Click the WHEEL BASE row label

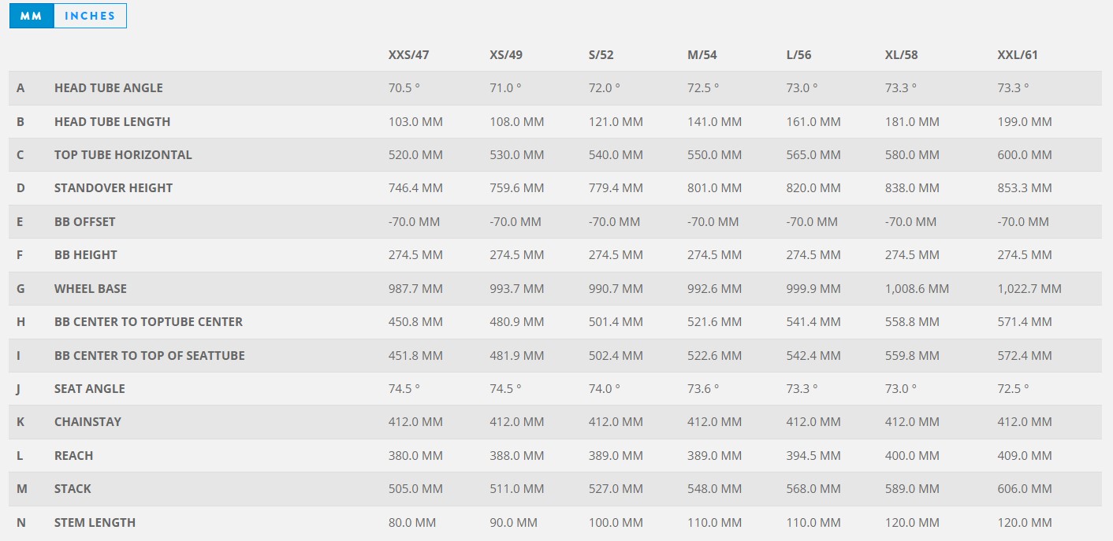pos(91,289)
